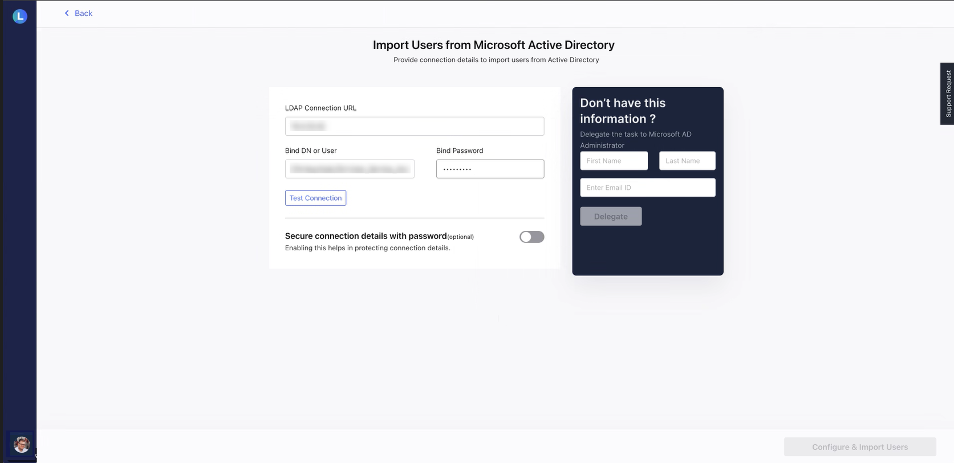The height and width of the screenshot is (463, 954).
Task: Click the Delegate button
Action: coord(611,216)
